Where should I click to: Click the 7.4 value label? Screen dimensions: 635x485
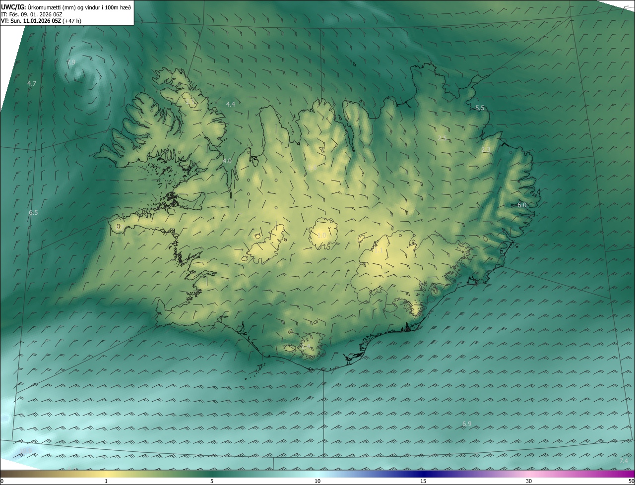624,461
